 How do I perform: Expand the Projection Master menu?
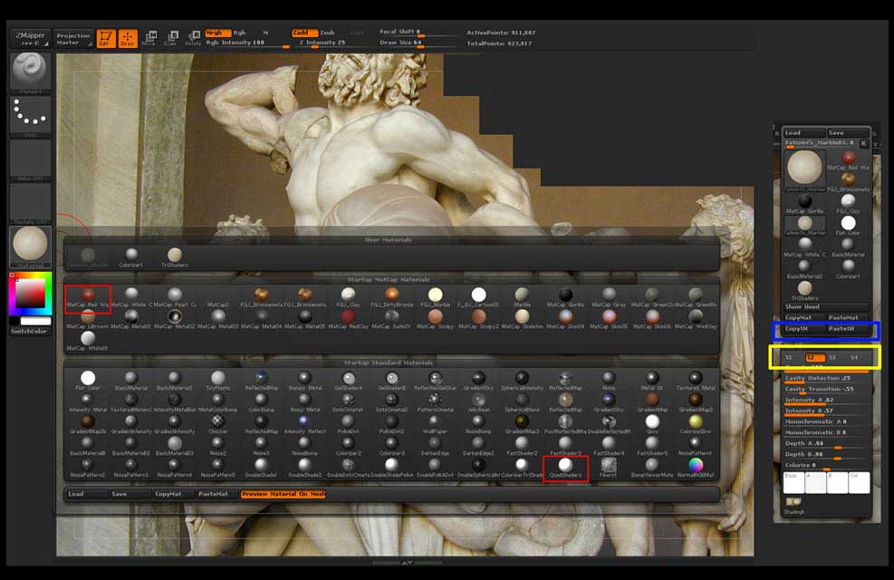coord(73,39)
